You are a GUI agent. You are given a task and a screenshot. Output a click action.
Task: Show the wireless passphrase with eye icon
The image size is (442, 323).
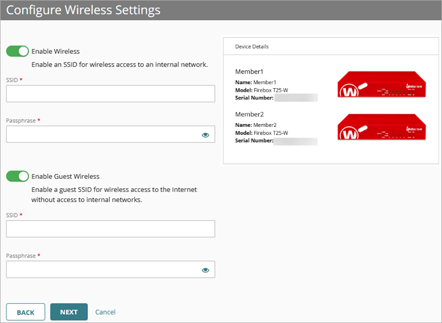tap(205, 135)
